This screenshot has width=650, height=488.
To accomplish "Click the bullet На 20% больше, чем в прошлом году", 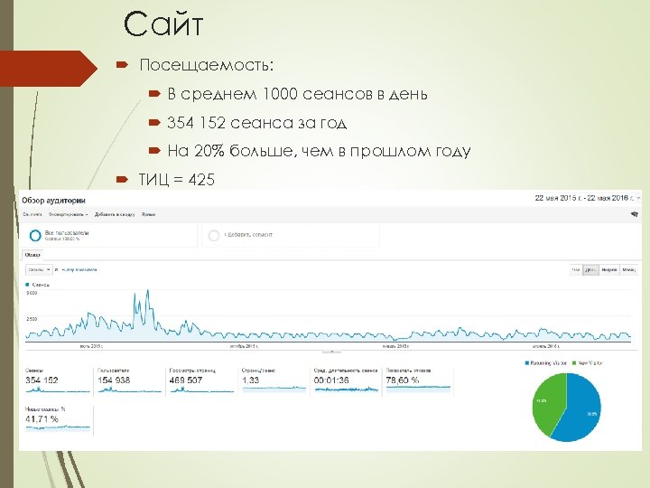I will 319,151.
